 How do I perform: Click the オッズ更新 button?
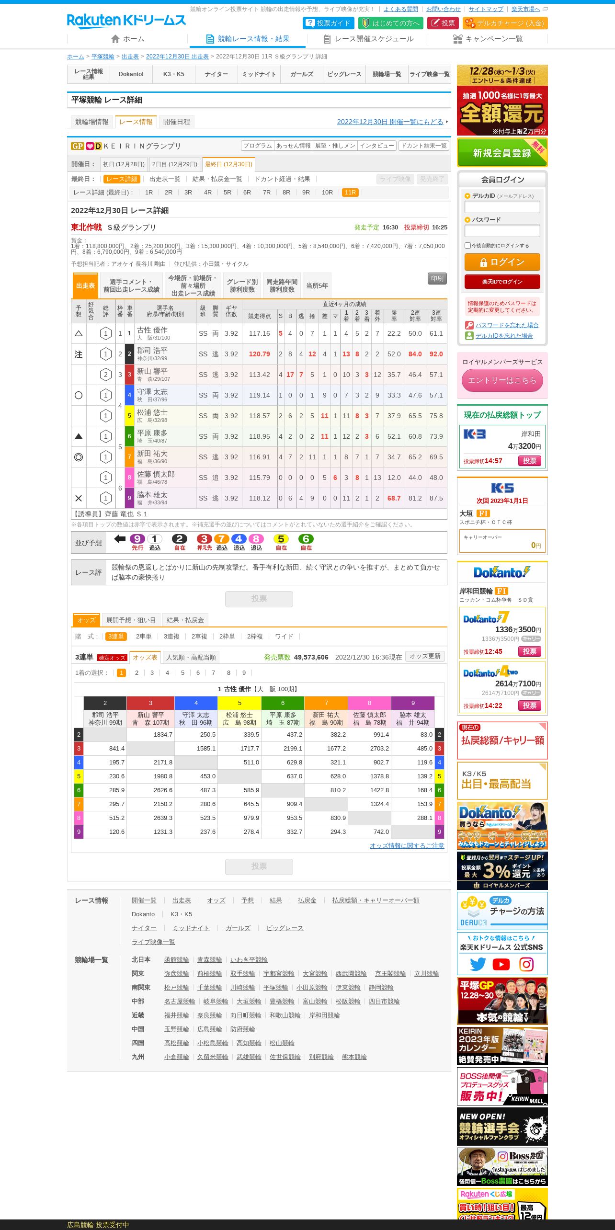[x=425, y=656]
